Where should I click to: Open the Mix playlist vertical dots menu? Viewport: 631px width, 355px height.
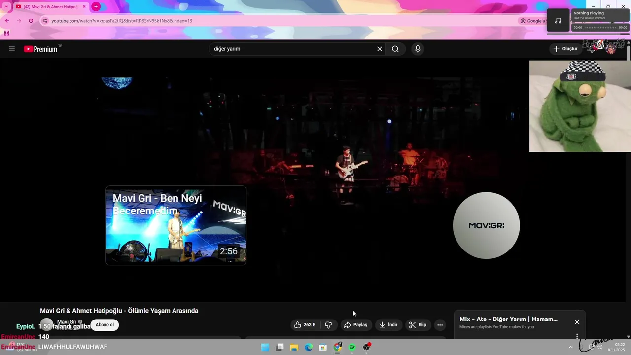tap(577, 336)
